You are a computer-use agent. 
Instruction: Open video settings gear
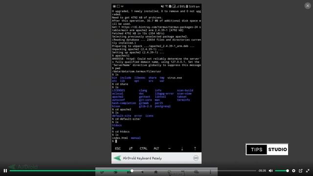[293, 171]
